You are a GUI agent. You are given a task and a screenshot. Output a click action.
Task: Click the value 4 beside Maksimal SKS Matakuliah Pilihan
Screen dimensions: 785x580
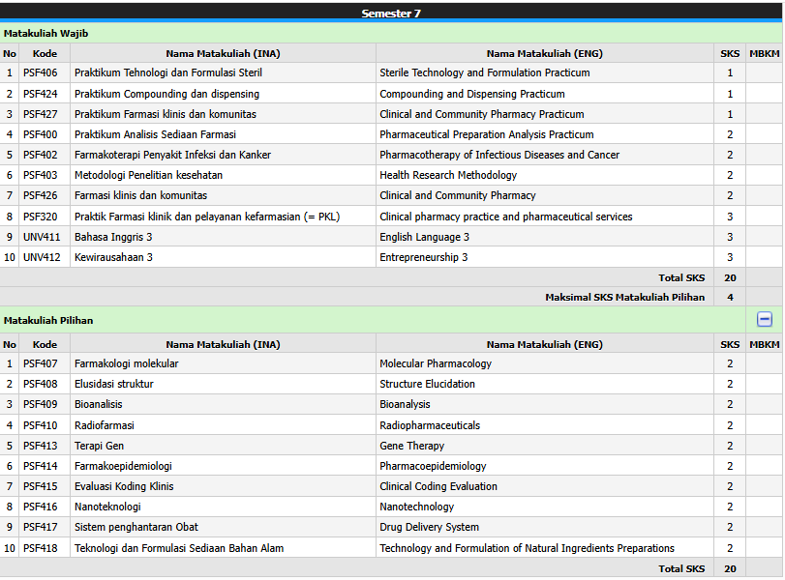click(730, 298)
